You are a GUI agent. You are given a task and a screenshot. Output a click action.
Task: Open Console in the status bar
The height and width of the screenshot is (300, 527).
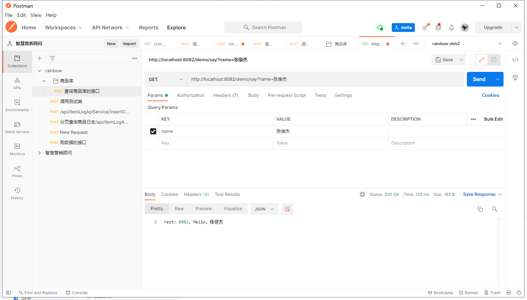click(77, 293)
